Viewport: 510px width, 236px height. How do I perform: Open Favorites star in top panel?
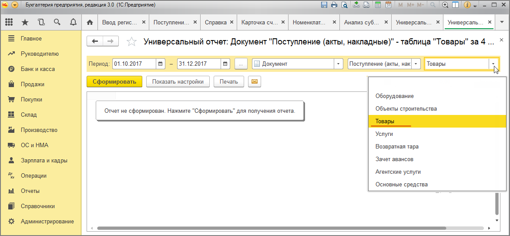click(25, 22)
